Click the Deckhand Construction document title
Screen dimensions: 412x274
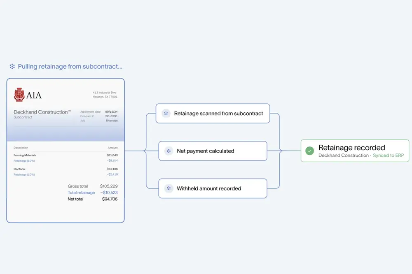pos(42,112)
